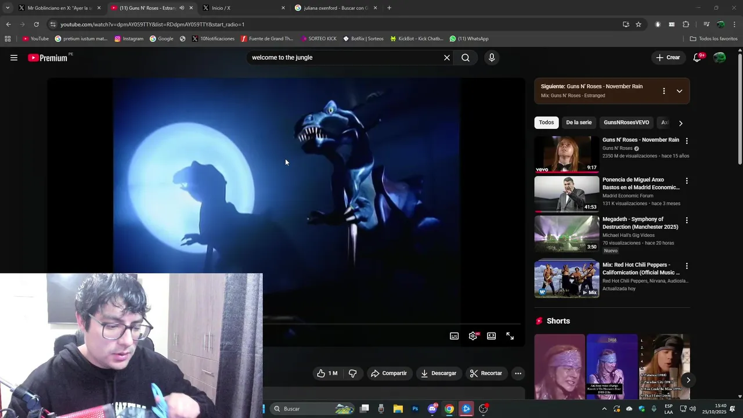Open Chrome media controls icon

click(x=706, y=24)
